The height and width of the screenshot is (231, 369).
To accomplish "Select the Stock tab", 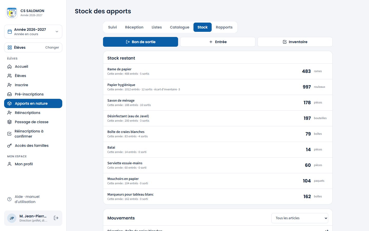I will click(202, 27).
